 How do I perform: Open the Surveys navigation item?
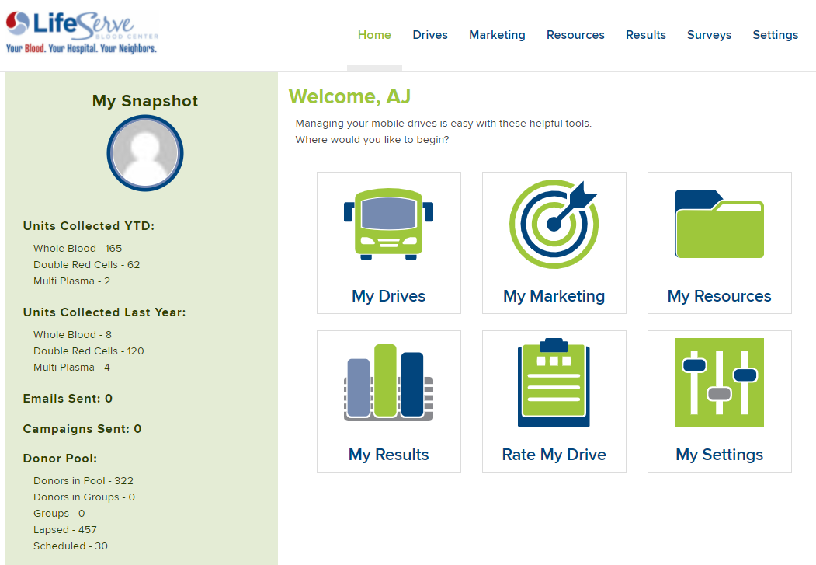(x=709, y=35)
